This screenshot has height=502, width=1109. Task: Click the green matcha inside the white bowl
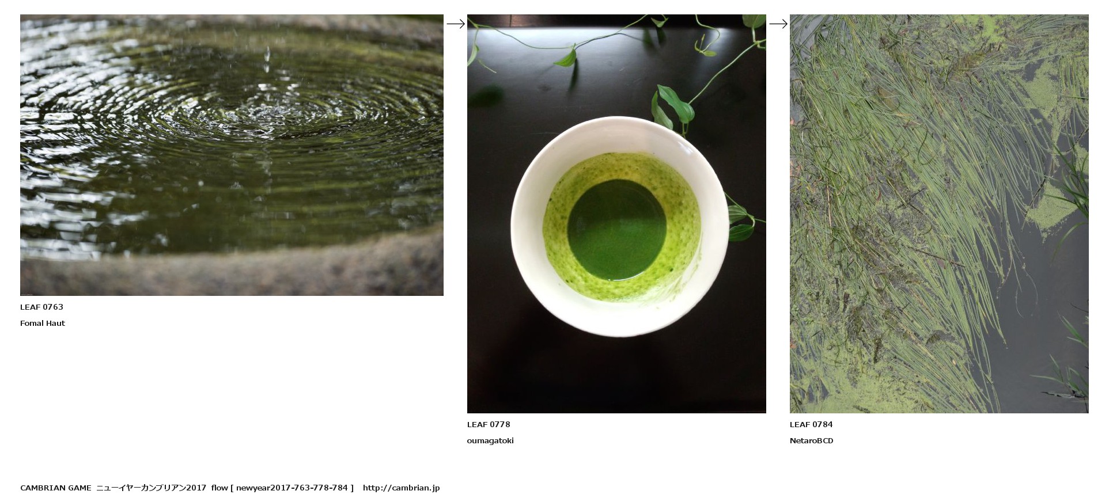pyautogui.click(x=618, y=229)
